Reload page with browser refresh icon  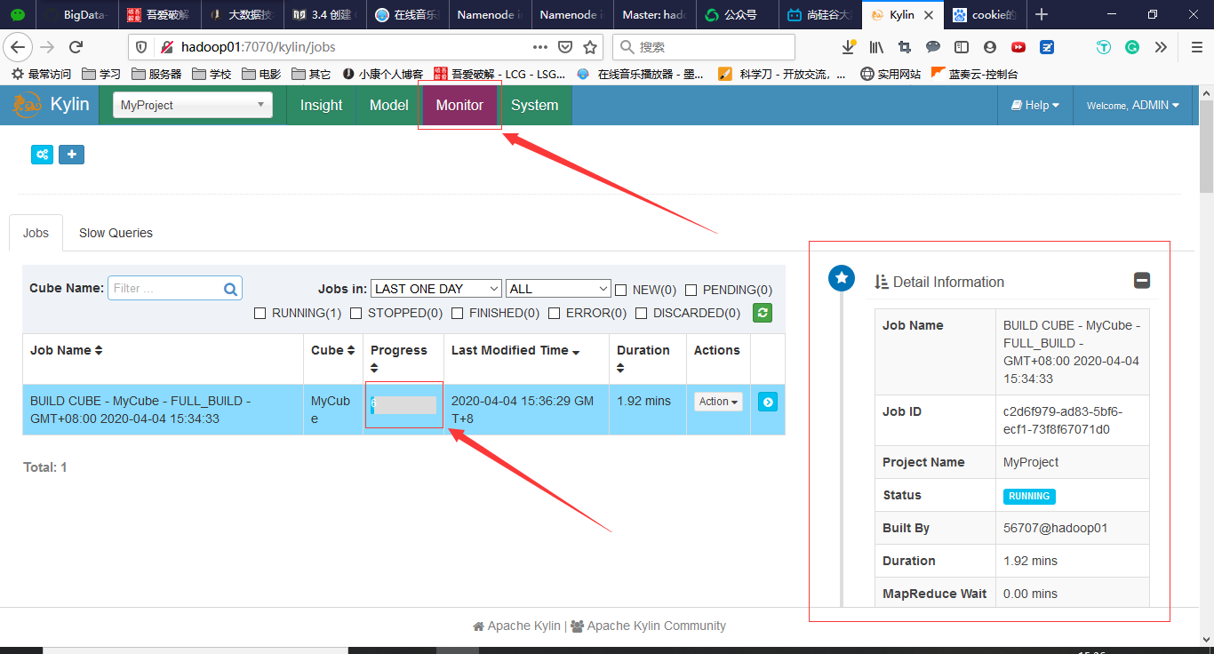[x=76, y=47]
